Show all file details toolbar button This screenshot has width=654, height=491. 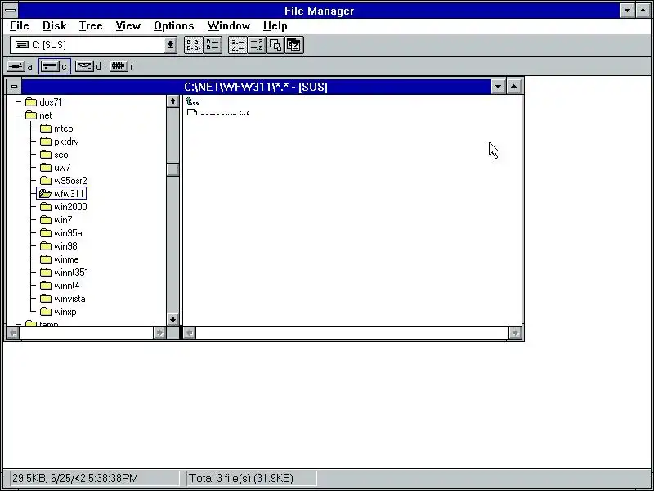pyautogui.click(x=213, y=45)
